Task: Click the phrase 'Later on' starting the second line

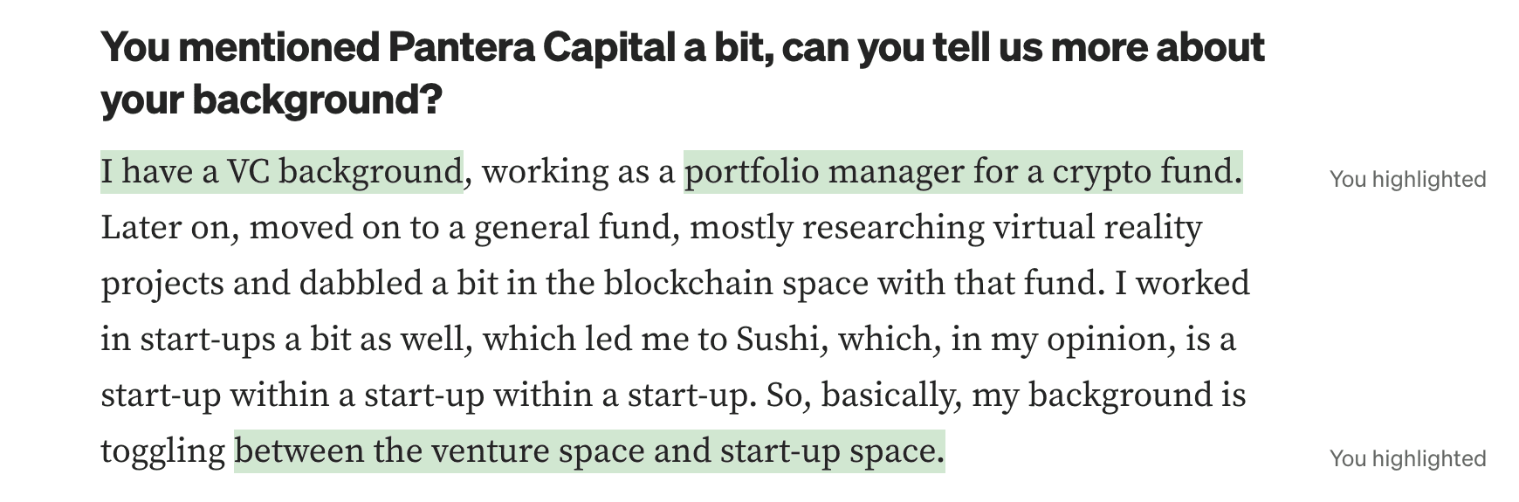Action: click(169, 227)
